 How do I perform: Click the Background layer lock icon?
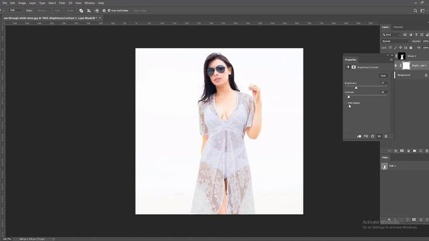(426, 75)
